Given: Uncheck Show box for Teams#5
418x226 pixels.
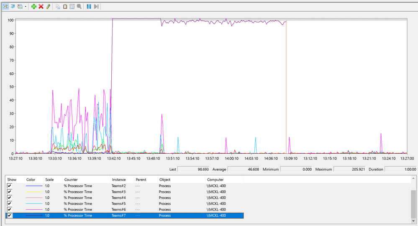Looking at the screenshot, I should tap(10, 203).
